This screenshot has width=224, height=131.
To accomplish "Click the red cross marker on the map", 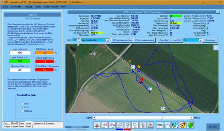I will 142,79.
